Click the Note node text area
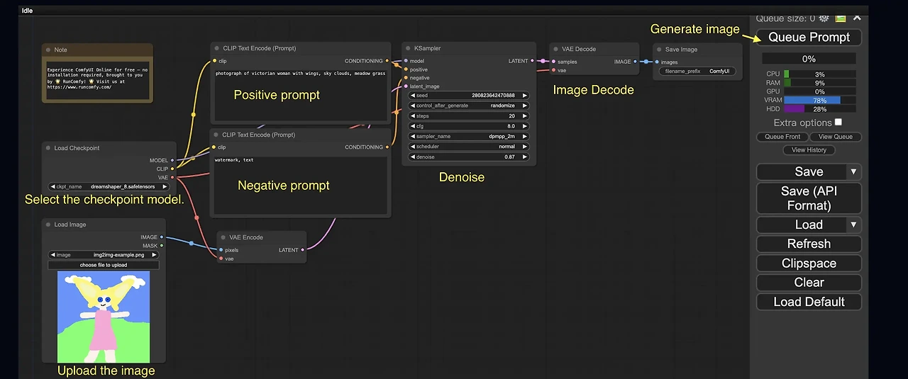The width and height of the screenshot is (908, 379). click(96, 79)
